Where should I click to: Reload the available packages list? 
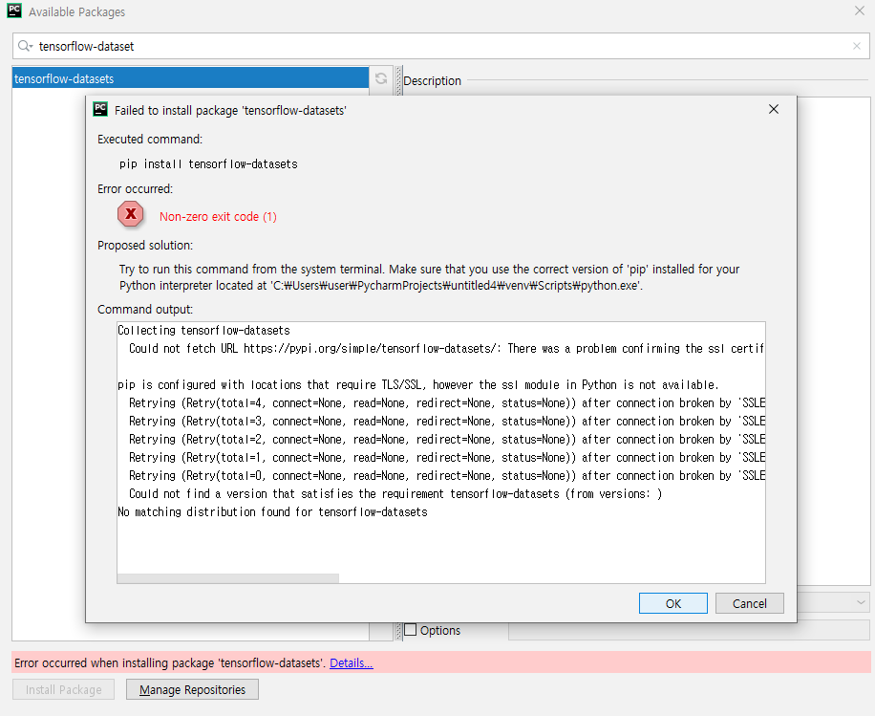tap(380, 78)
